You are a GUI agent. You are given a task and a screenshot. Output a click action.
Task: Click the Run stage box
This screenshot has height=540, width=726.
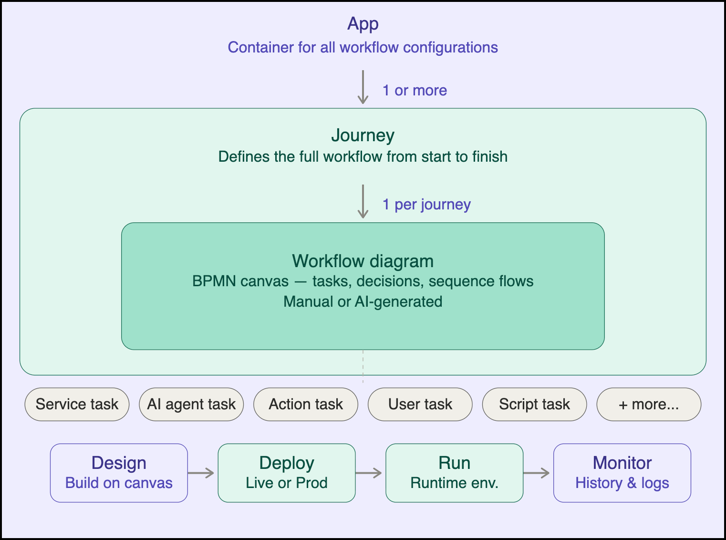[x=455, y=473]
